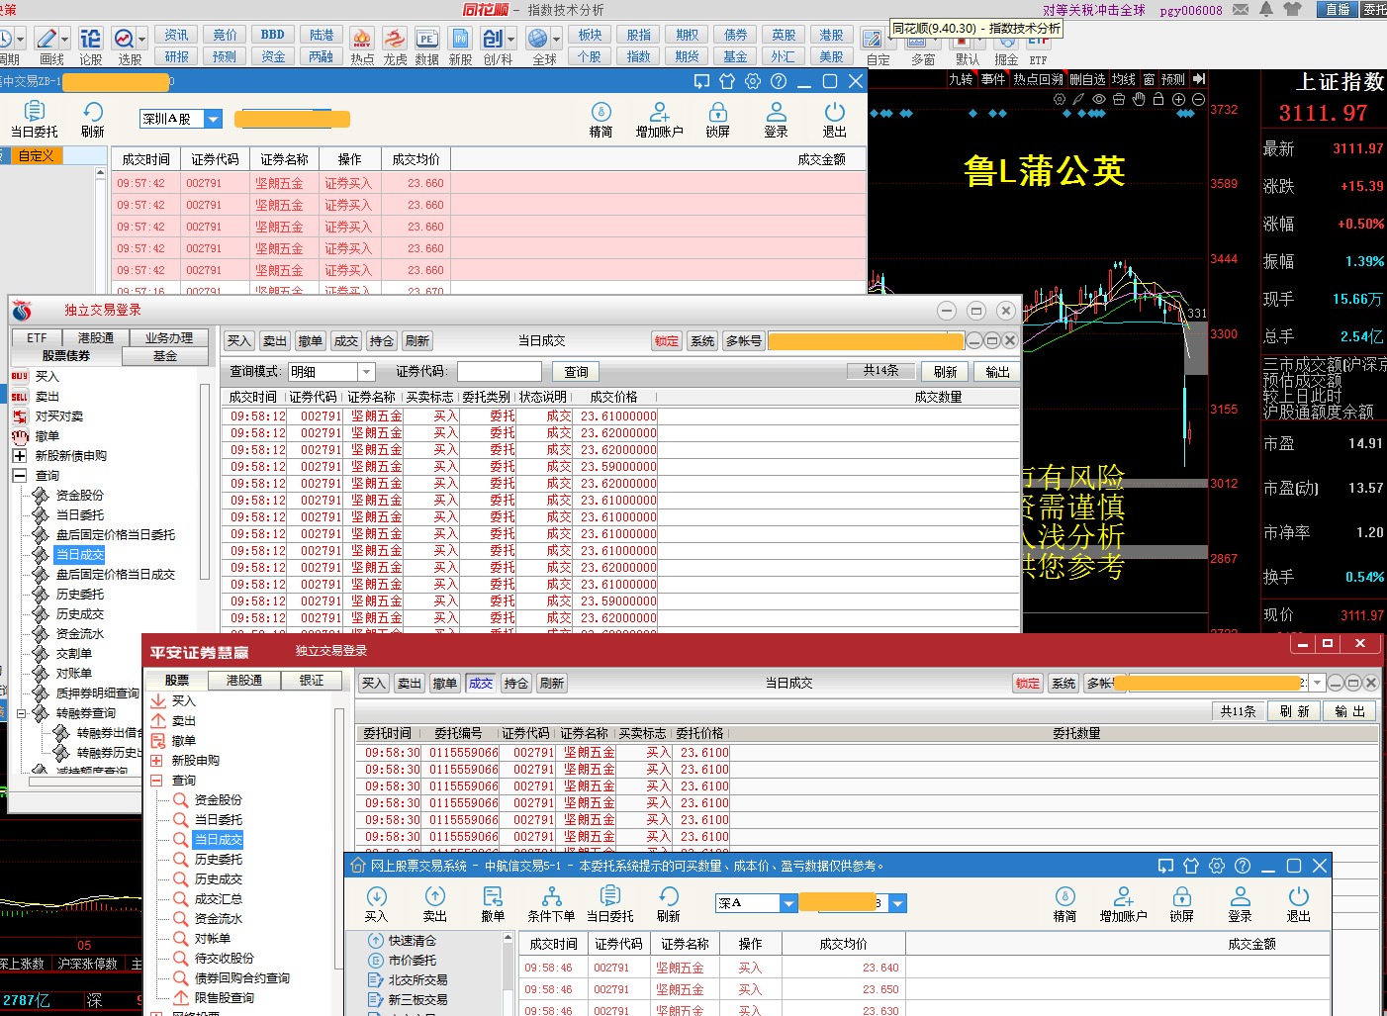
Task: Click 卖出 up-arrow icon in 中航信交易 toolbar
Action: pyautogui.click(x=435, y=904)
